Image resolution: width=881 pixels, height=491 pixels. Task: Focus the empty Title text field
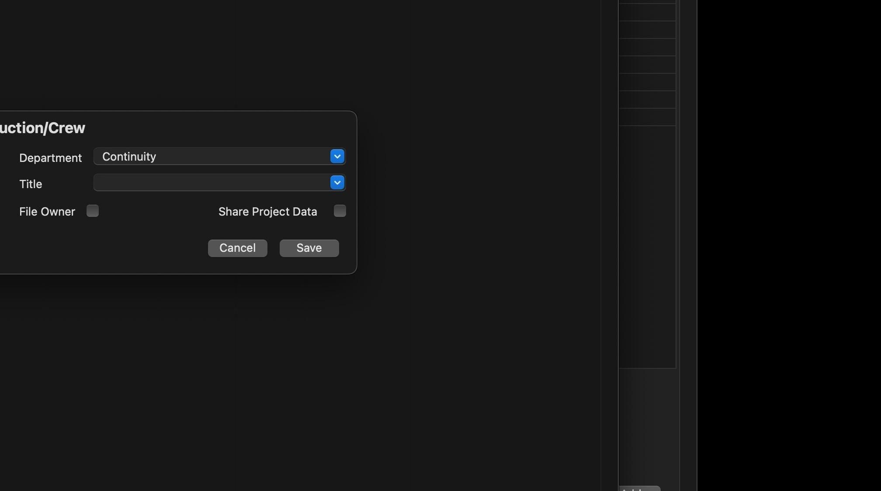[x=212, y=182]
